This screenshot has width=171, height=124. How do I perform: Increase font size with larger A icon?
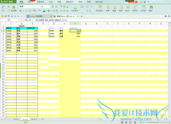coord(53,7)
